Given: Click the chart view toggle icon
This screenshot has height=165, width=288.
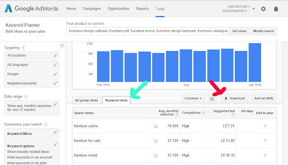Looking at the screenshot, I should coord(212,98).
